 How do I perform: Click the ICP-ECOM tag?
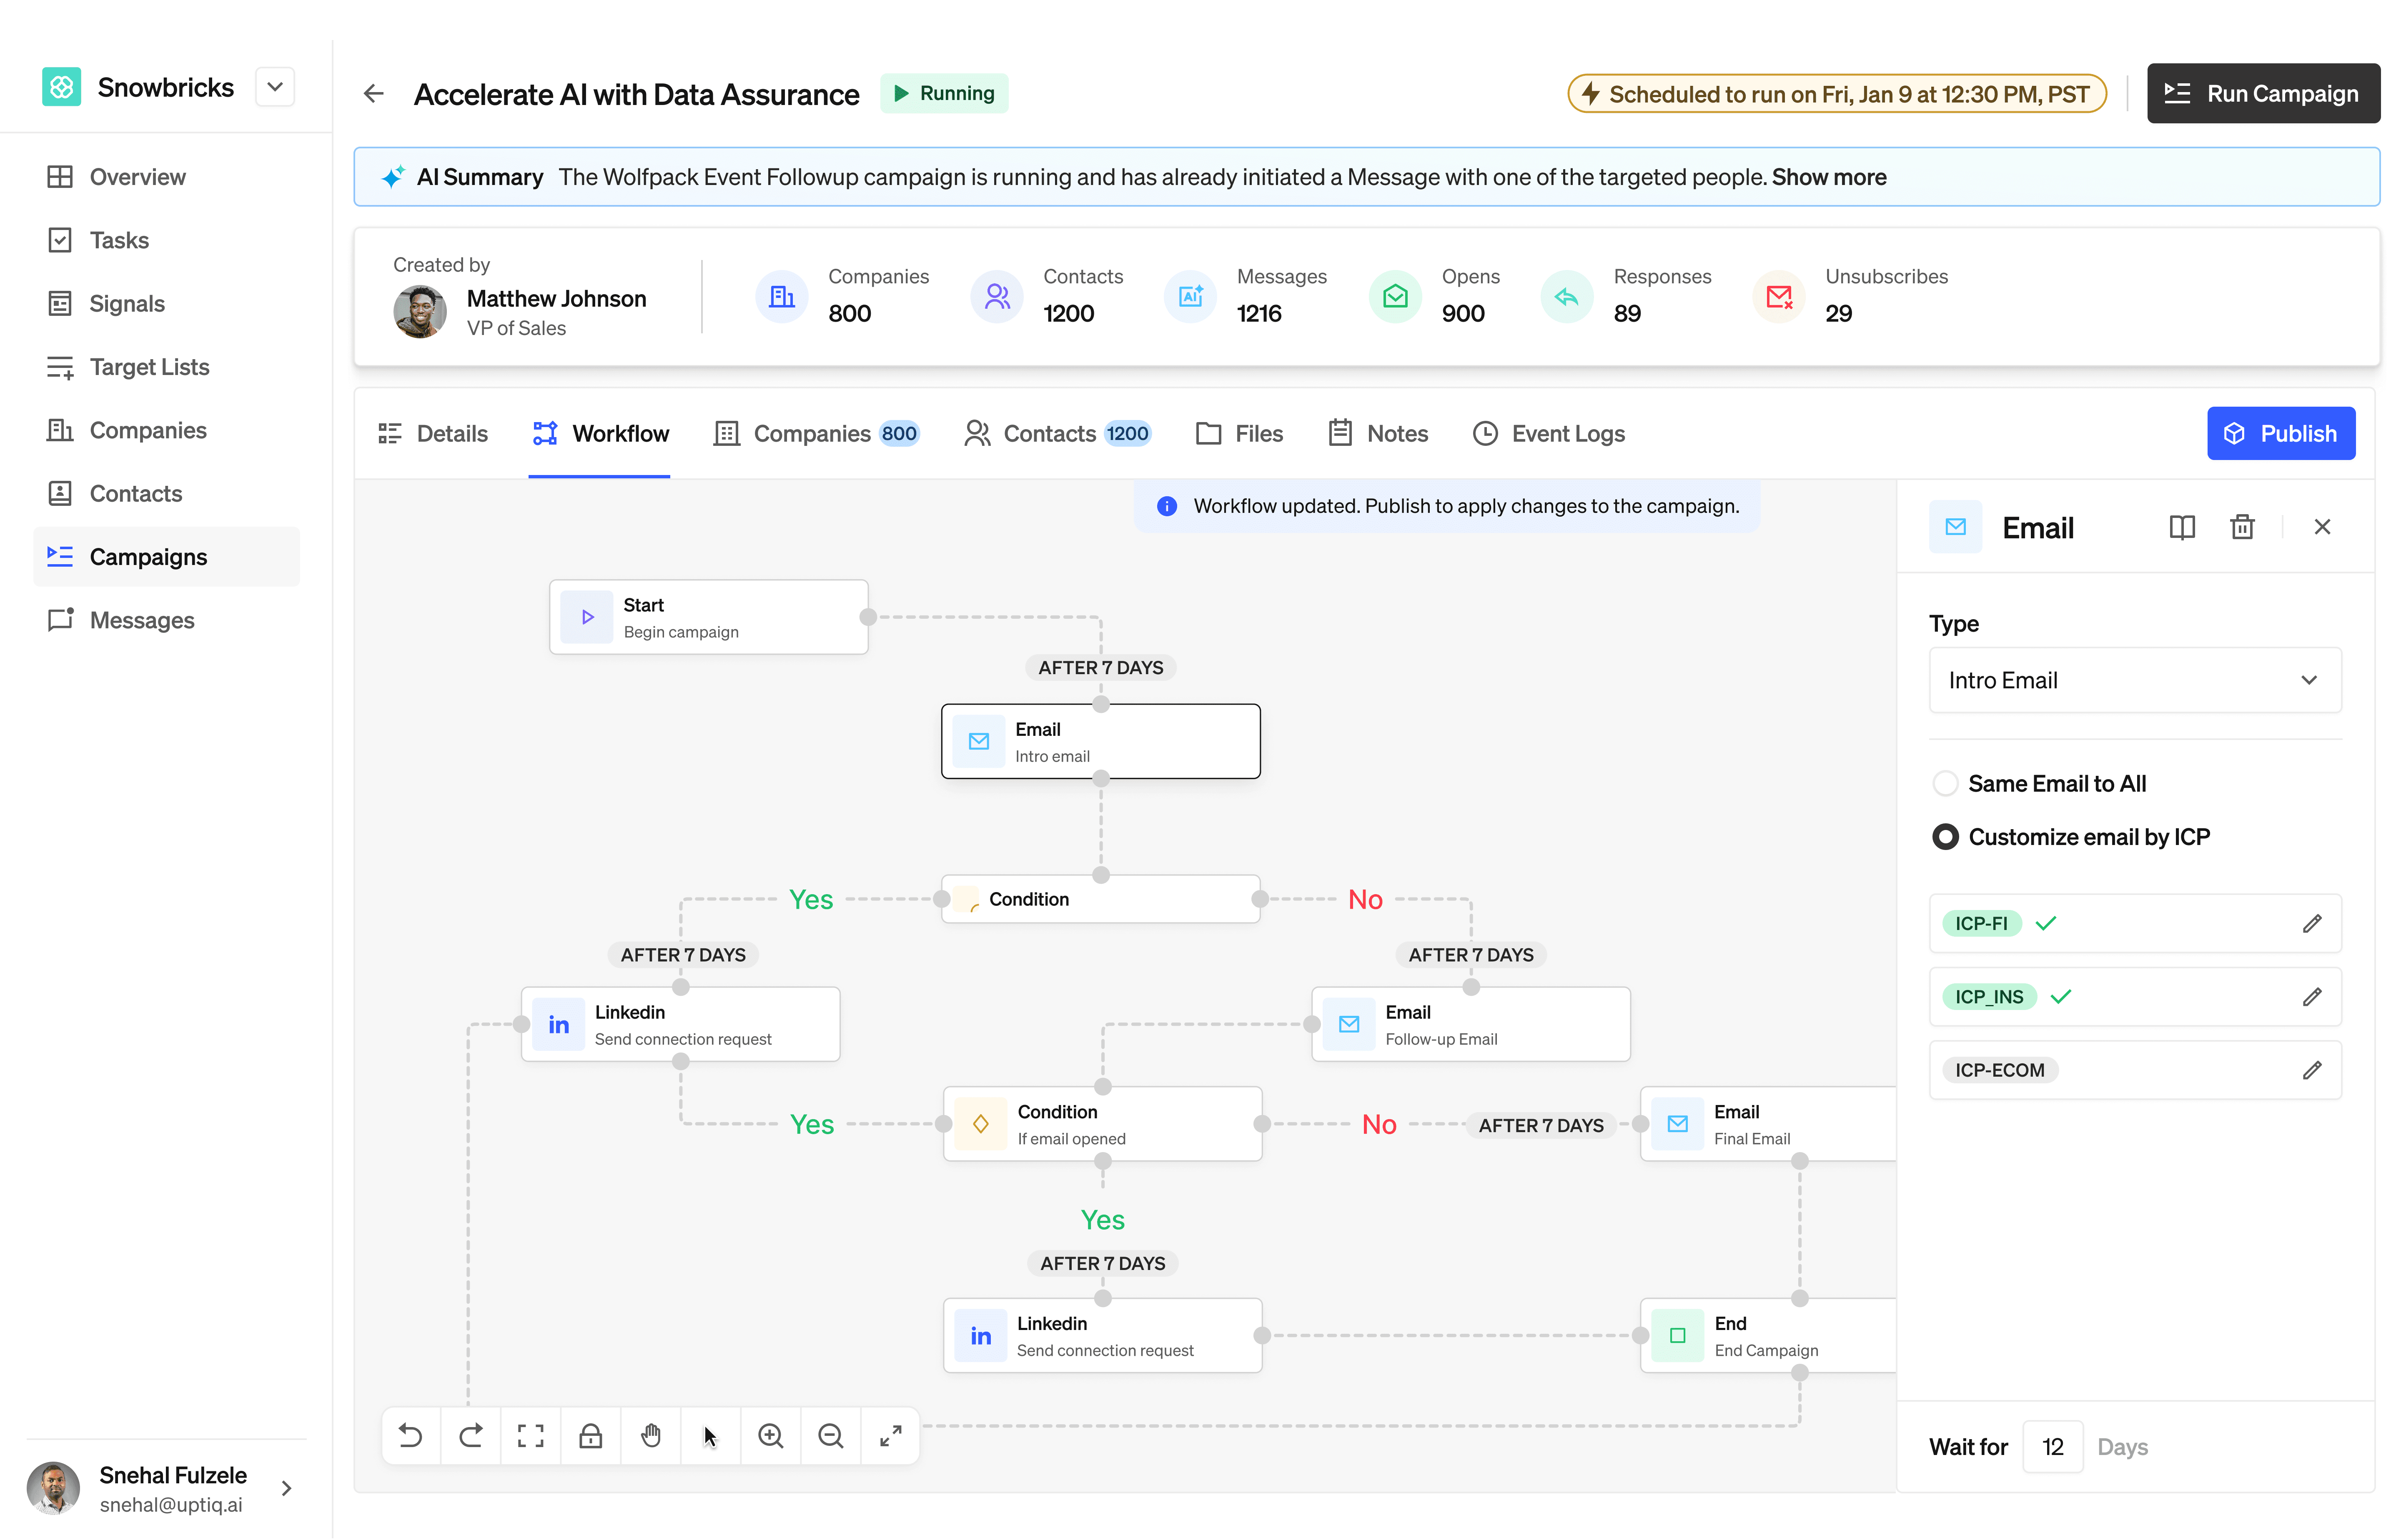point(2000,1070)
